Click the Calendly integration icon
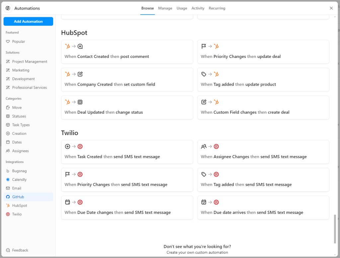The height and width of the screenshot is (258, 340). (x=8, y=180)
